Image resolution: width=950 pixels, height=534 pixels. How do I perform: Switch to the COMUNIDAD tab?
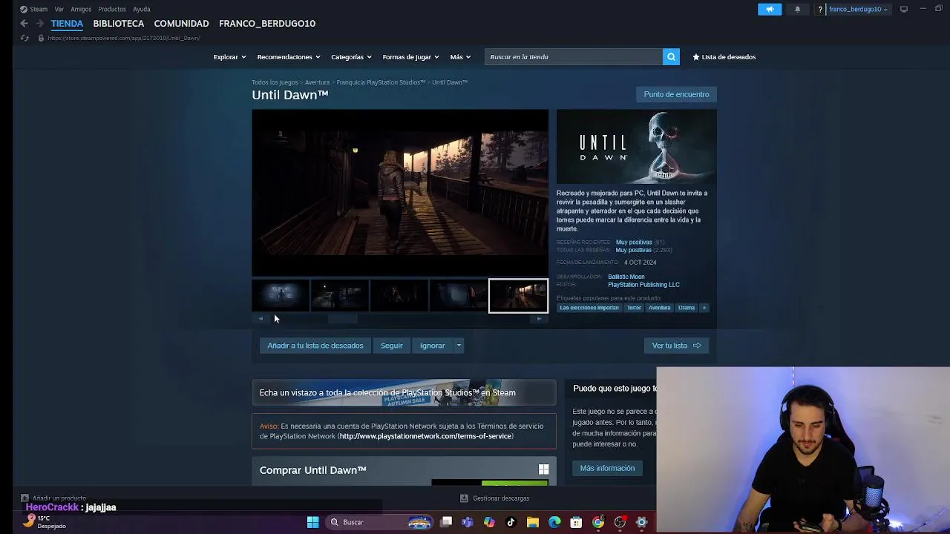181,24
